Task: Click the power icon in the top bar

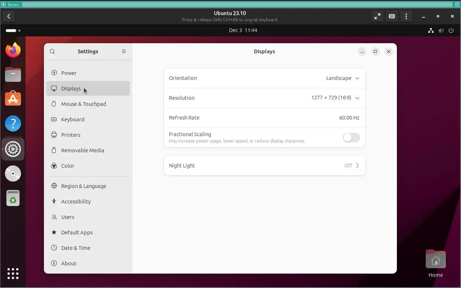Action: tap(451, 31)
